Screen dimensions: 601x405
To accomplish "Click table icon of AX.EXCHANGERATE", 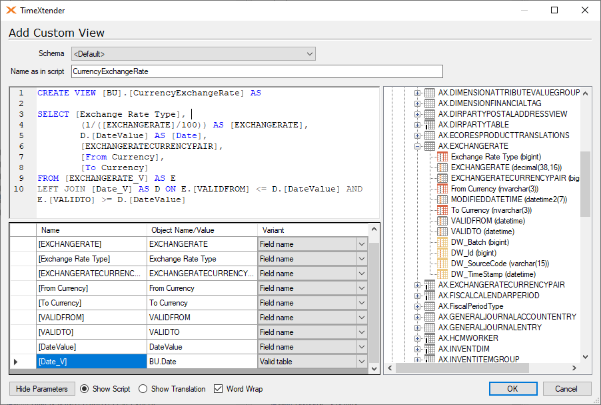I will click(430, 146).
